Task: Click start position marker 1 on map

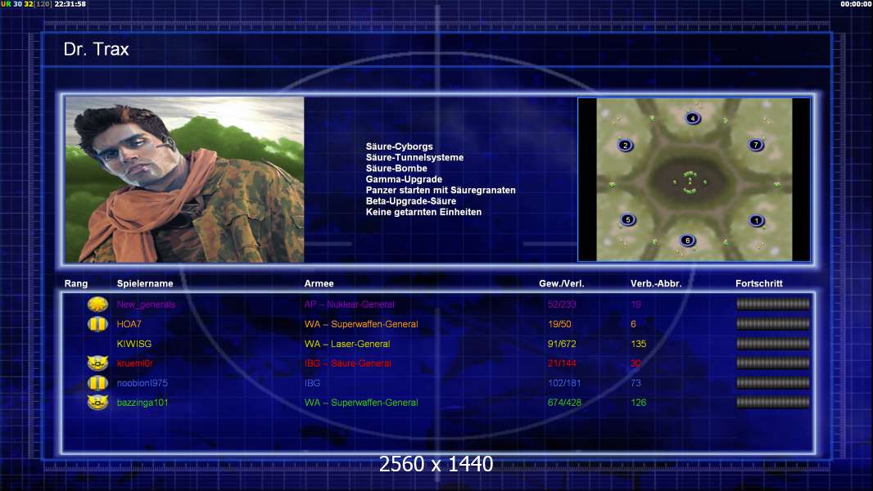Action: pyautogui.click(x=756, y=220)
